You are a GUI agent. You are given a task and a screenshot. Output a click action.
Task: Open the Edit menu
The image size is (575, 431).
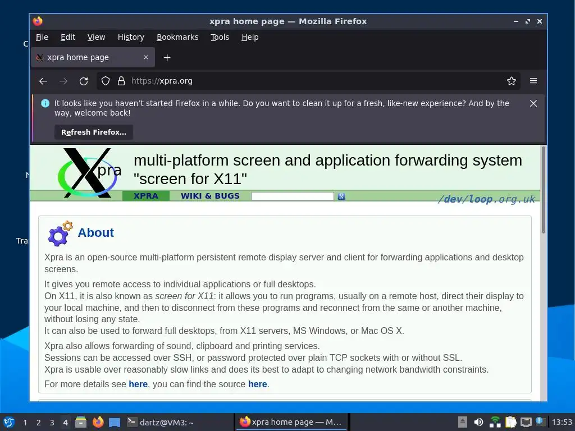(x=68, y=37)
